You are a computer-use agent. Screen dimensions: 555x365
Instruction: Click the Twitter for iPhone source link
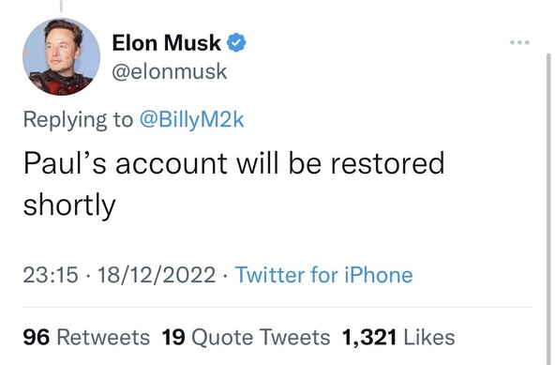(323, 275)
